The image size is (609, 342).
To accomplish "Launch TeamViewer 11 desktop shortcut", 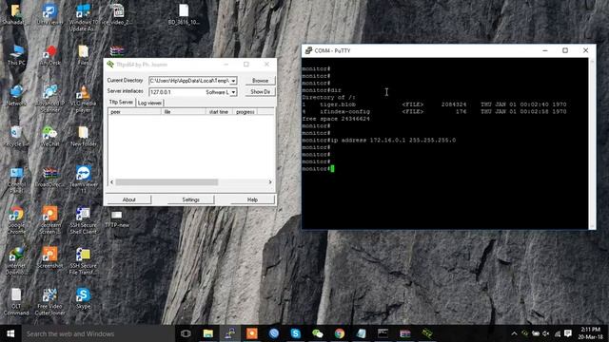I will [x=83, y=180].
